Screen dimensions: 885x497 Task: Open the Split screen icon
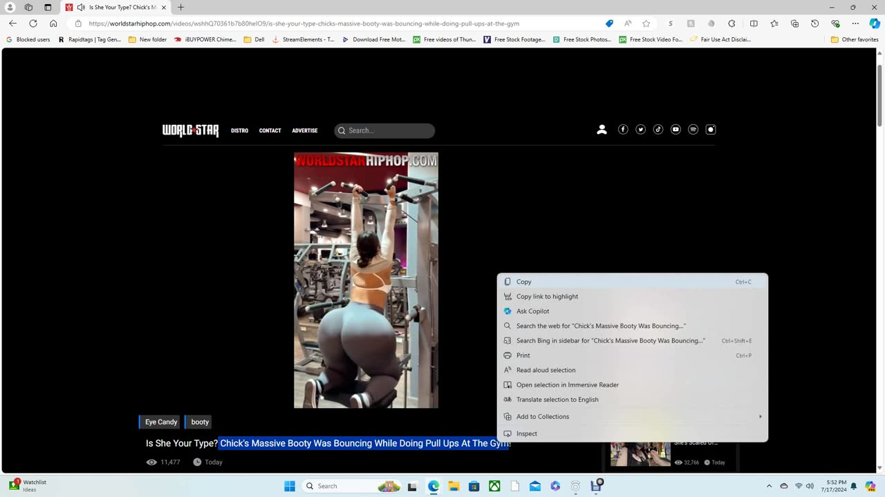click(x=754, y=23)
